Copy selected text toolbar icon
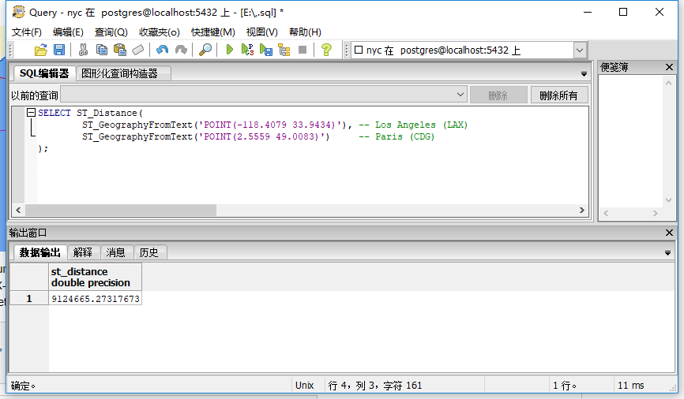 [x=102, y=50]
